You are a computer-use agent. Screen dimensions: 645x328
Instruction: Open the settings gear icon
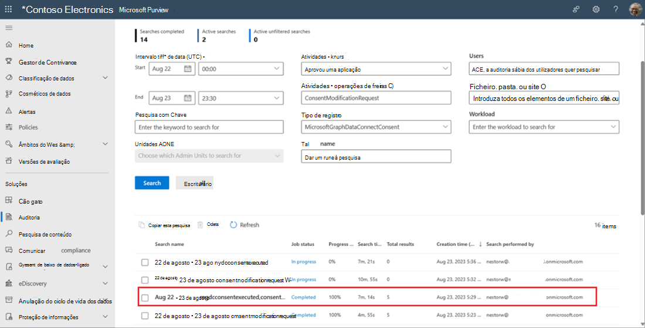[596, 9]
